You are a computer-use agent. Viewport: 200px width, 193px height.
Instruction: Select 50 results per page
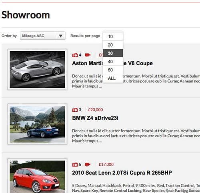tap(113, 70)
